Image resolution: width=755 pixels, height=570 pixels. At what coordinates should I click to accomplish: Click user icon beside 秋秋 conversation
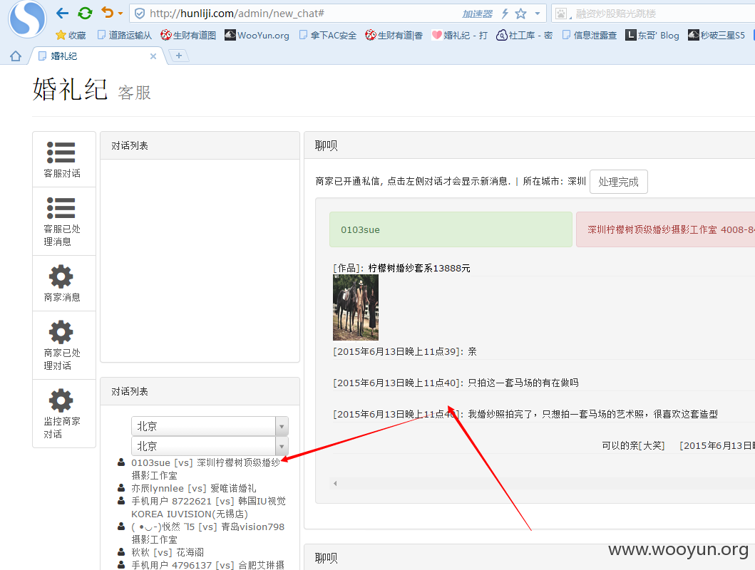pyautogui.click(x=121, y=551)
